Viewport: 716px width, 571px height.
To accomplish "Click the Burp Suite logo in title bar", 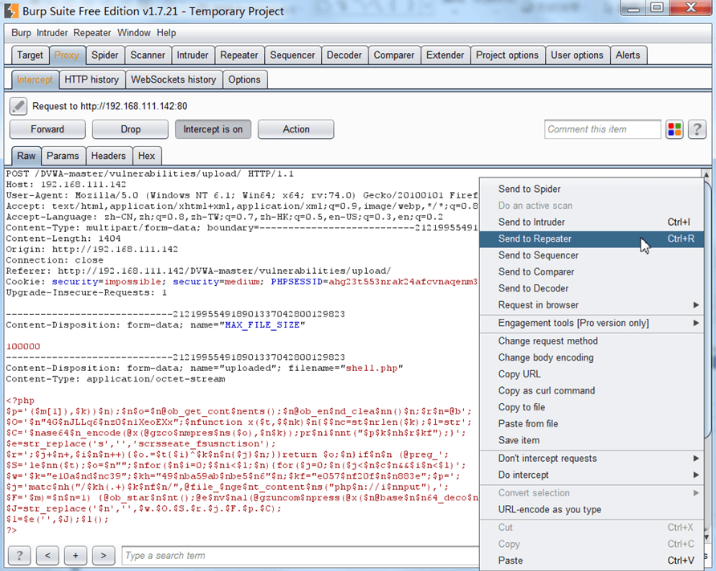I will tap(11, 11).
